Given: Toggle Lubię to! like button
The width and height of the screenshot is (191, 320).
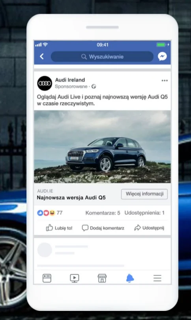Looking at the screenshot, I should coord(59,228).
